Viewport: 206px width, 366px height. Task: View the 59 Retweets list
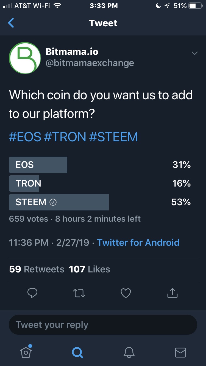pyautogui.click(x=37, y=269)
